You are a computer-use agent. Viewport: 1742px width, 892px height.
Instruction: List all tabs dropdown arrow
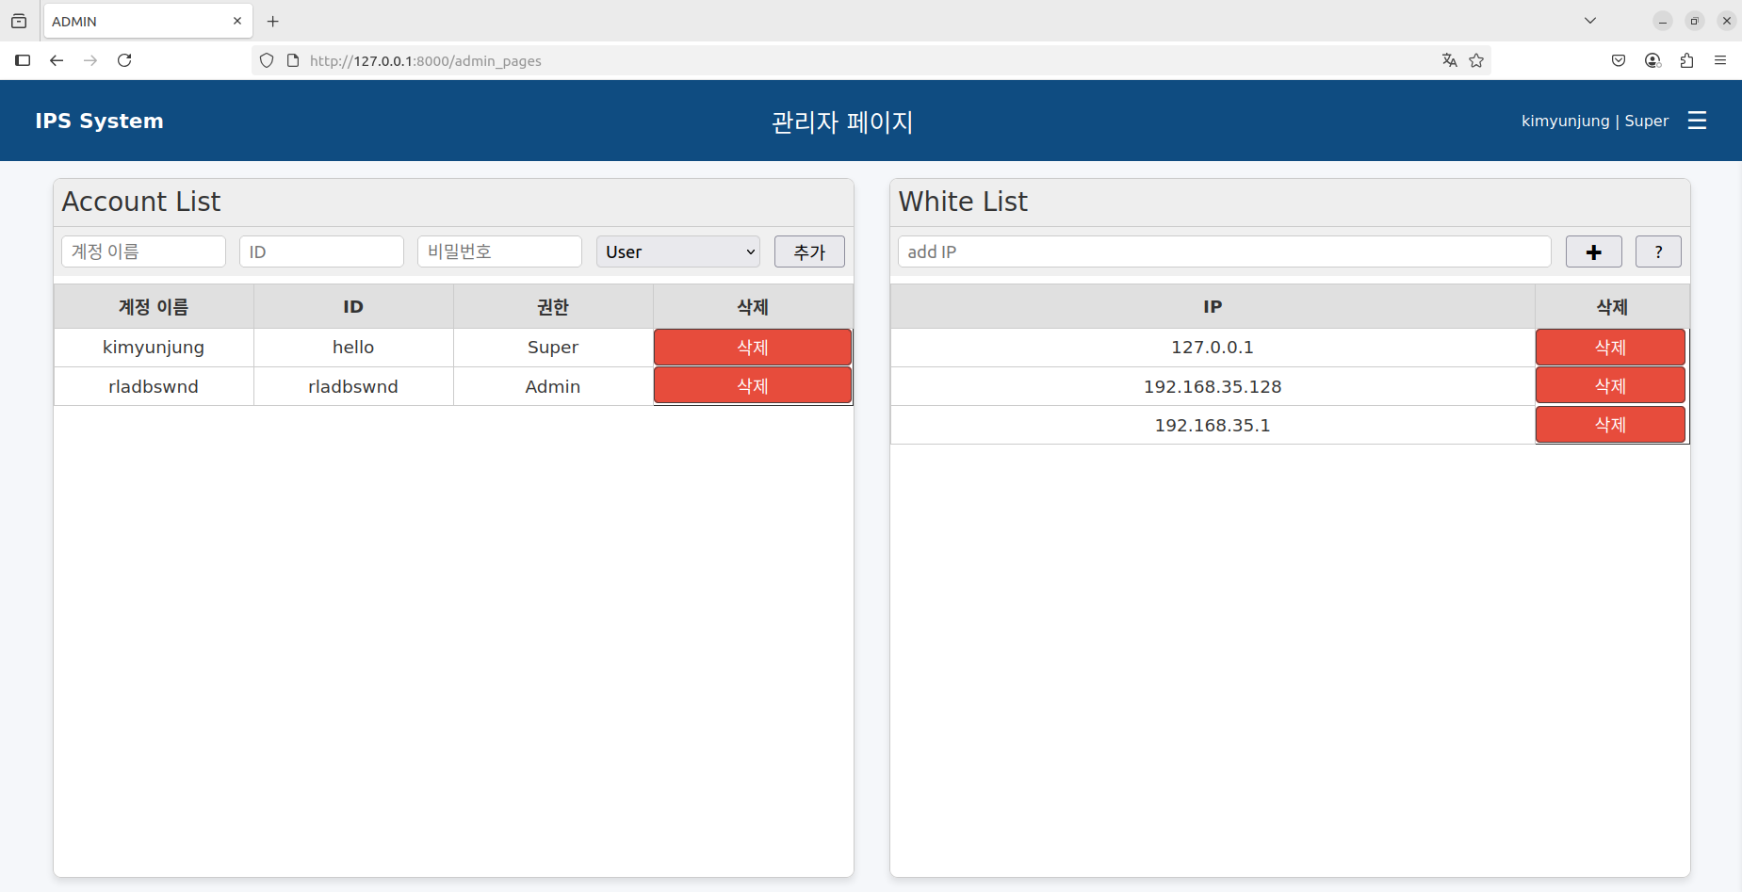coord(1590,21)
